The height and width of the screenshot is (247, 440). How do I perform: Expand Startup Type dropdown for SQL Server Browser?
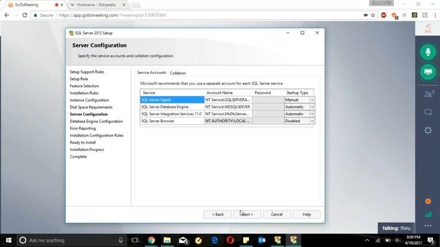pyautogui.click(x=311, y=121)
